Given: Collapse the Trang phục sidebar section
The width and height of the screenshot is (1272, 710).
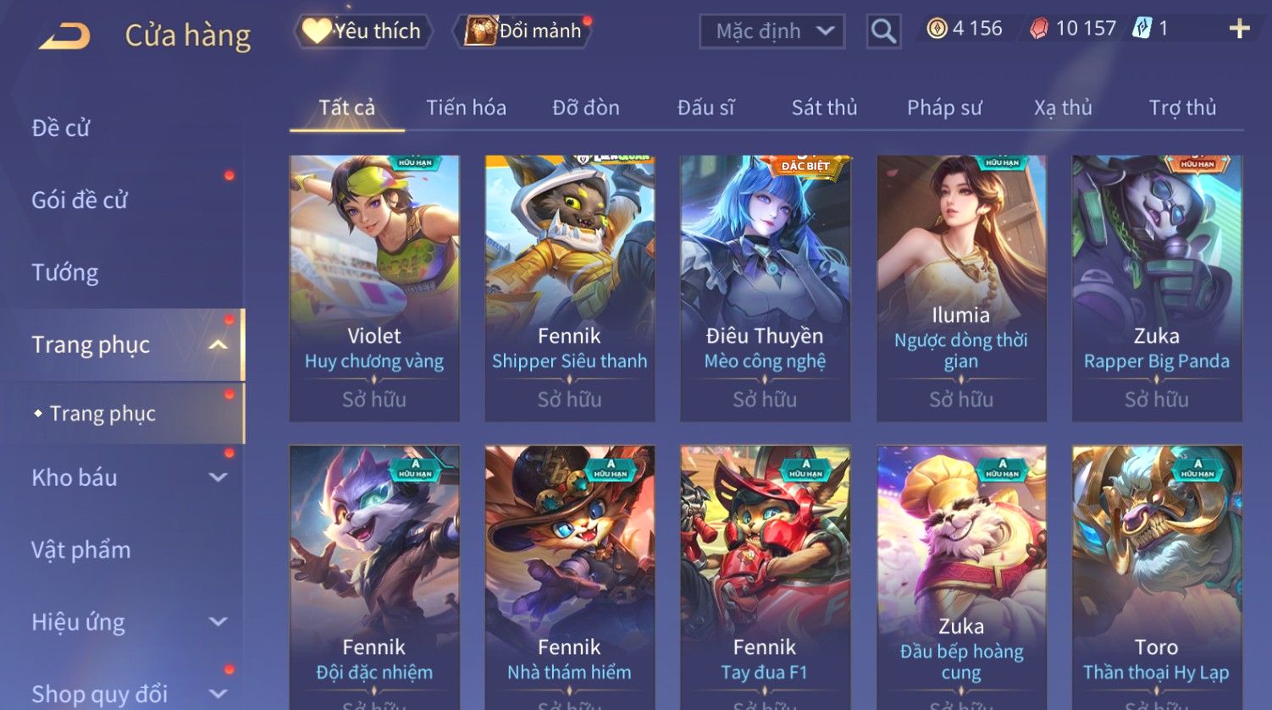Looking at the screenshot, I should pyautogui.click(x=218, y=345).
